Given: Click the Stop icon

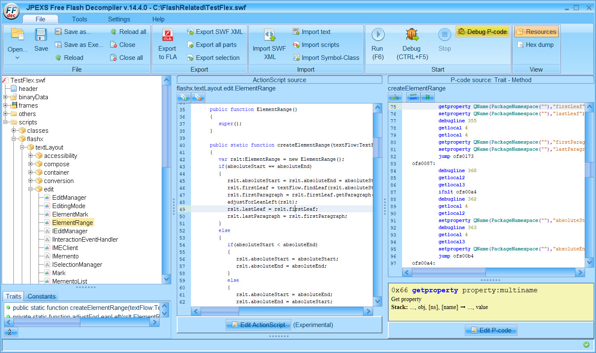Looking at the screenshot, I should coord(444,34).
